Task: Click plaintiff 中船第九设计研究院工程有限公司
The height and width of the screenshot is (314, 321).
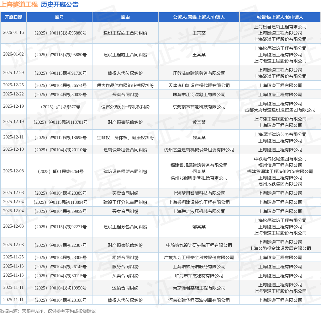Action: tap(199, 245)
